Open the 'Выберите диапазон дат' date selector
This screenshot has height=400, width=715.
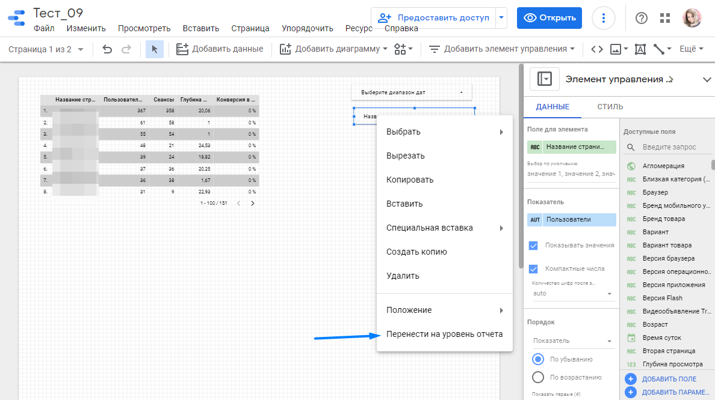pos(412,92)
